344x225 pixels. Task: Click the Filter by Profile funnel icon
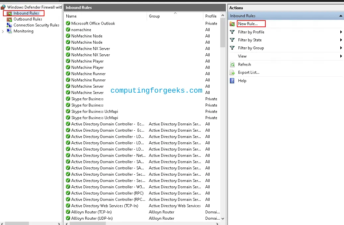(232, 32)
